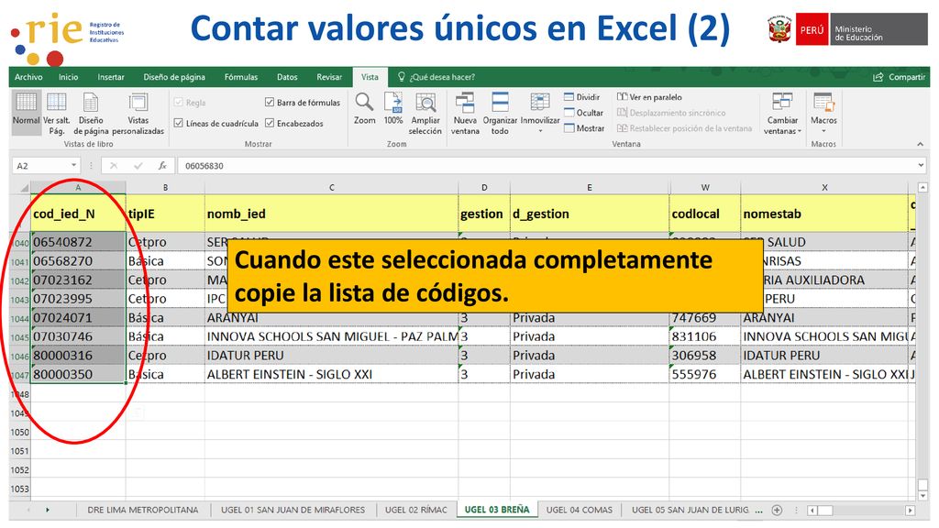The width and height of the screenshot is (939, 528).
Task: Click horizontal scrollbar right arrow
Action: point(911,511)
